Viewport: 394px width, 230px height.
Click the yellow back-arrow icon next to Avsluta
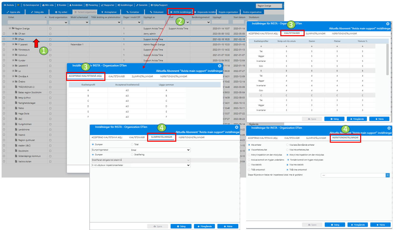tap(18, 5)
